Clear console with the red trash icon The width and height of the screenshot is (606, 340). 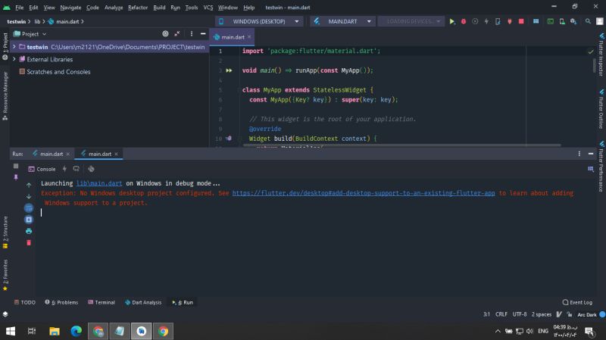(x=29, y=242)
